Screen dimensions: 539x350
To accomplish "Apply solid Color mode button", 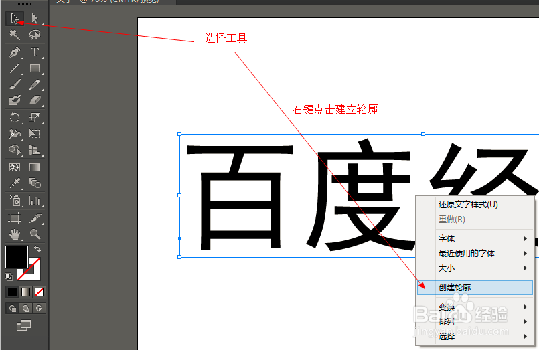I will tap(12, 292).
